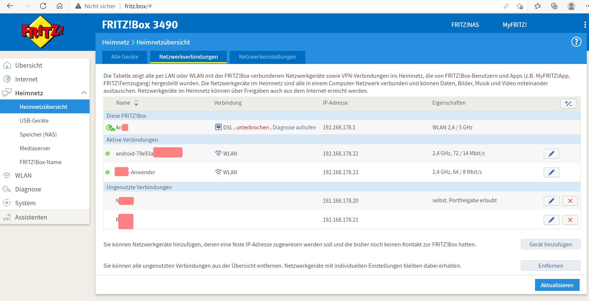This screenshot has width=589, height=301.
Task: Edit the android-79e93a device entry
Action: pos(551,154)
